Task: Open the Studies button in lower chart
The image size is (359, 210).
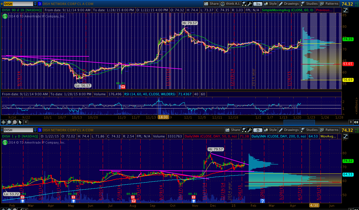Action: pos(309,130)
